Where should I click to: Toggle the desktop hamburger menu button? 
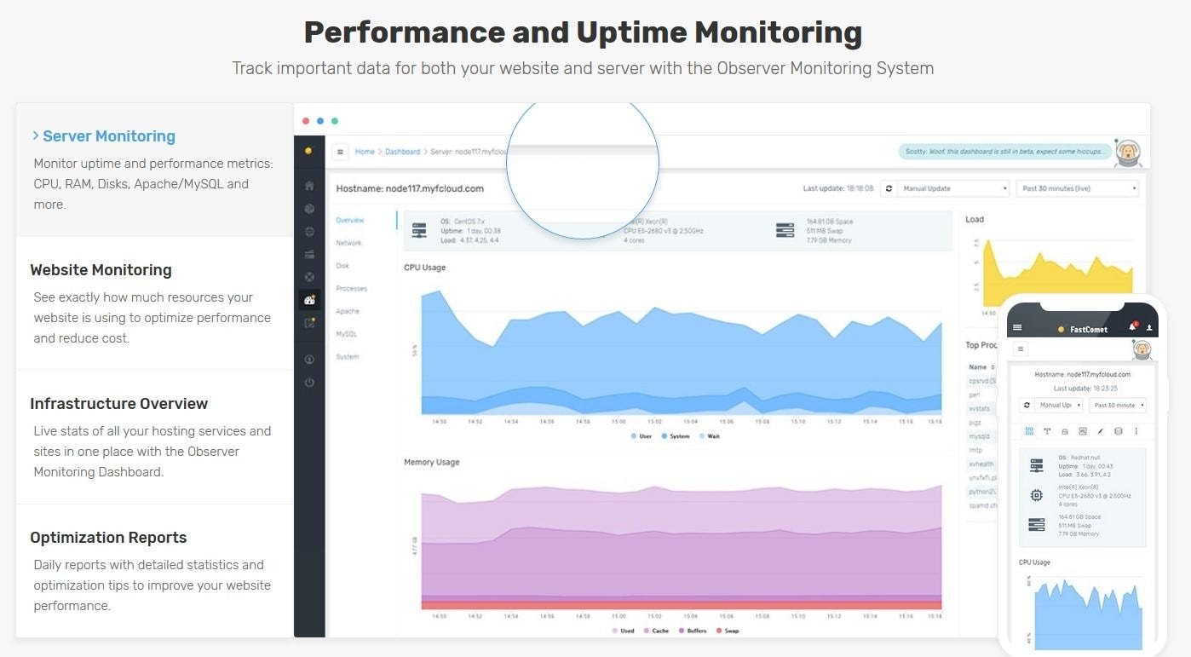341,152
